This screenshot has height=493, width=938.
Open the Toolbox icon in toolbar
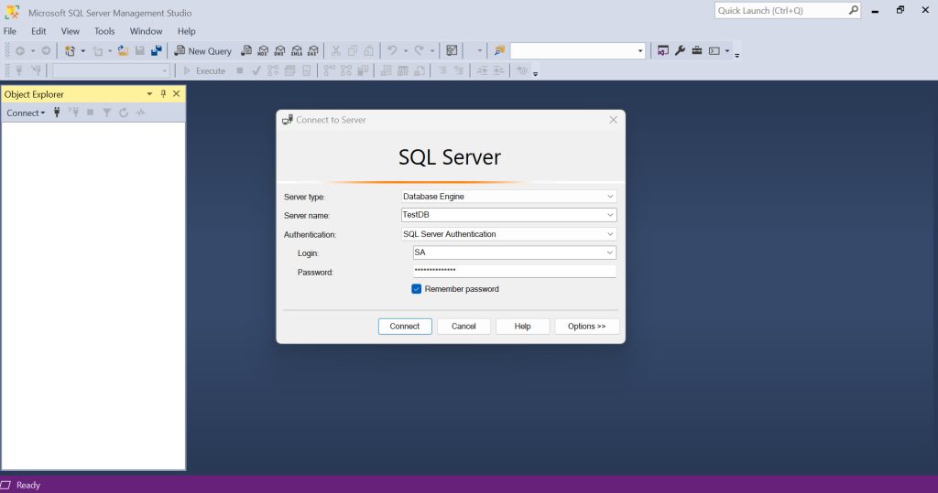pos(697,51)
